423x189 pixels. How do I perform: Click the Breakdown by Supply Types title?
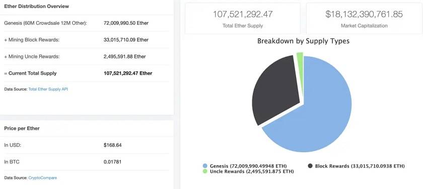click(x=303, y=41)
